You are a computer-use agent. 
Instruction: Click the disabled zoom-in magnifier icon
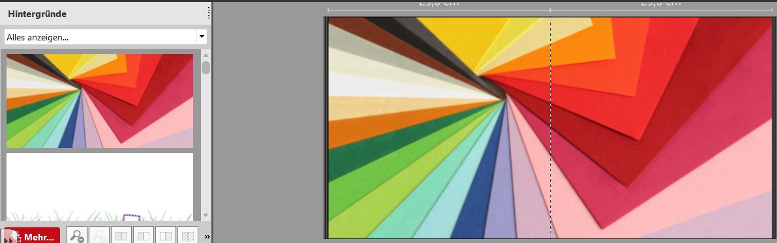(99, 236)
